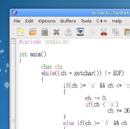Open the Buffers menu
The image size is (130, 129).
tap(68, 21)
